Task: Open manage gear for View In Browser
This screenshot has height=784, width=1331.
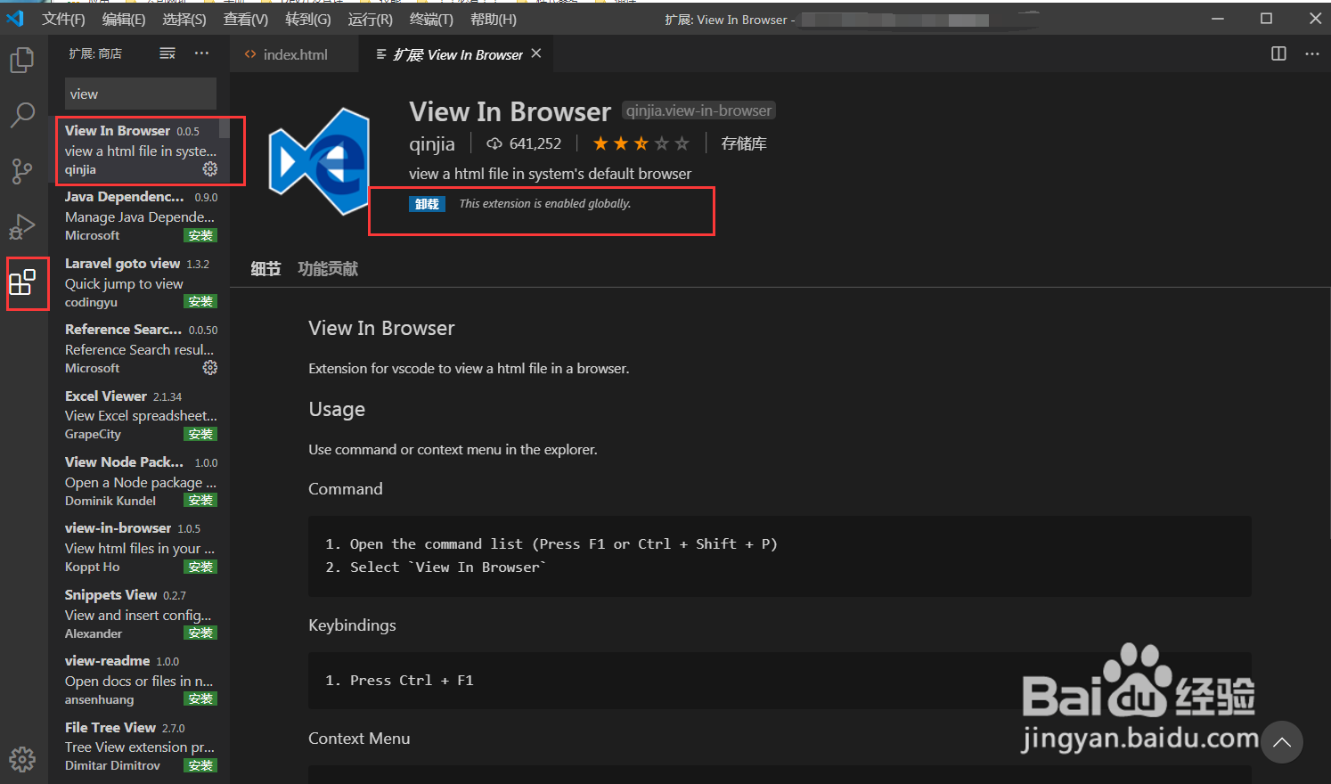Action: coord(210,168)
